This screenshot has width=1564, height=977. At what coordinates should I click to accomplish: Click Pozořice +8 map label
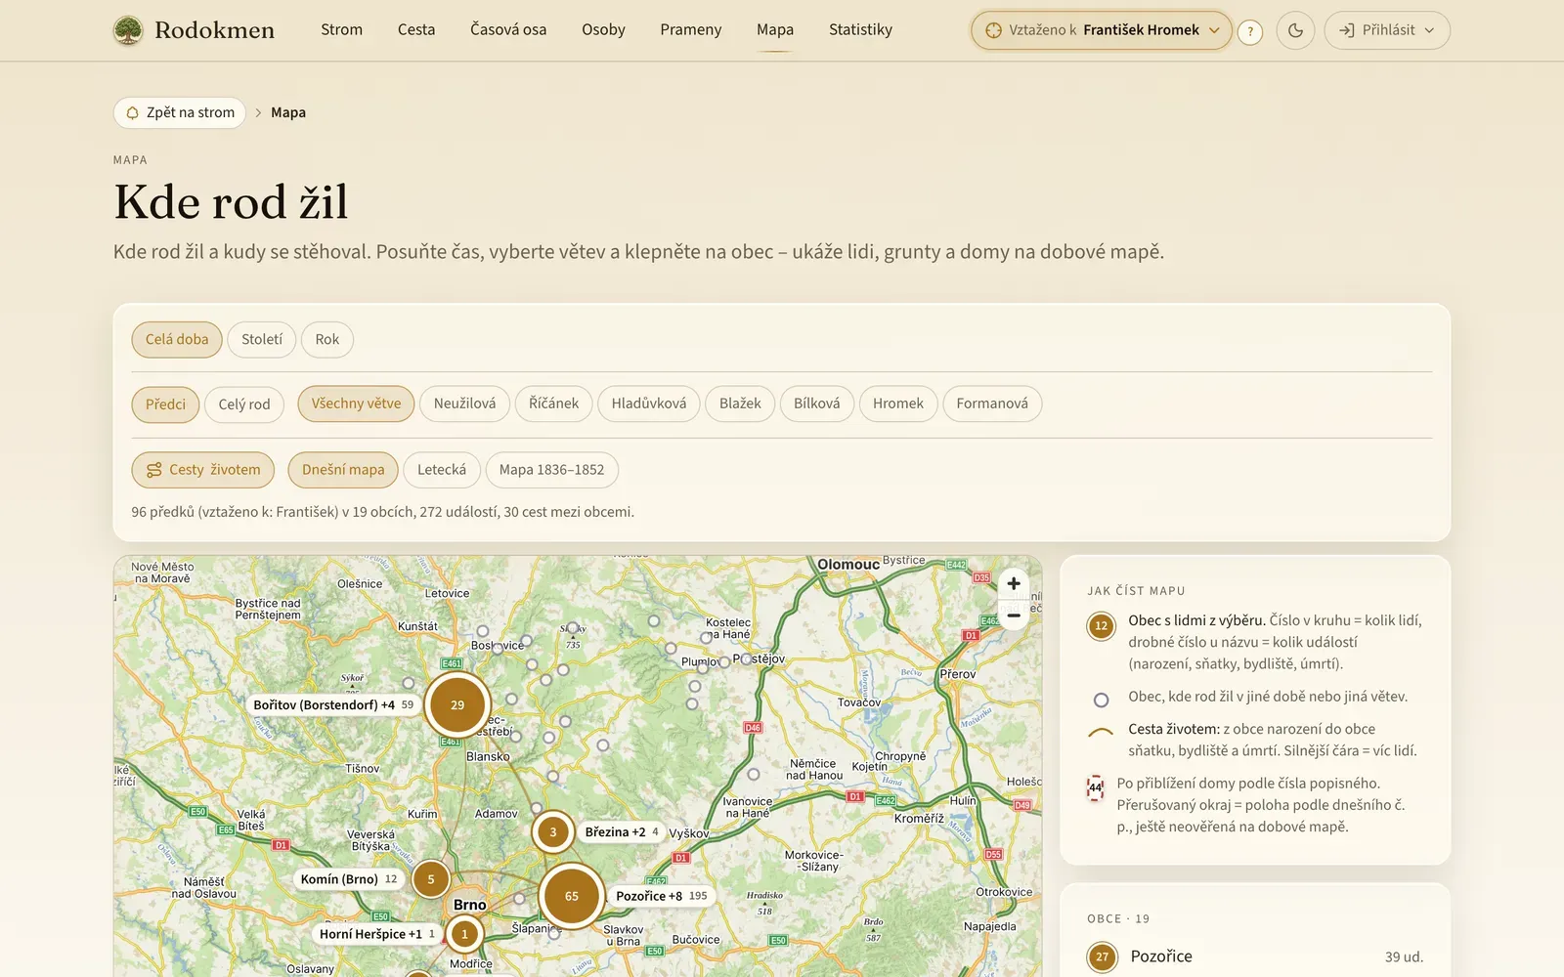click(662, 896)
